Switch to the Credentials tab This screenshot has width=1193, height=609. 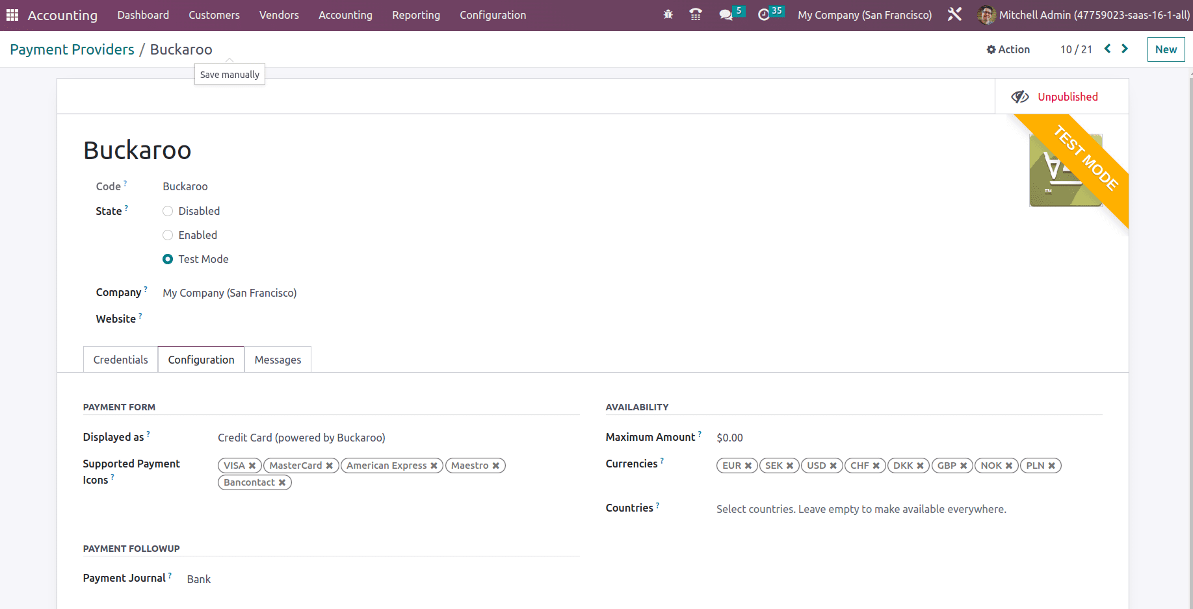120,360
